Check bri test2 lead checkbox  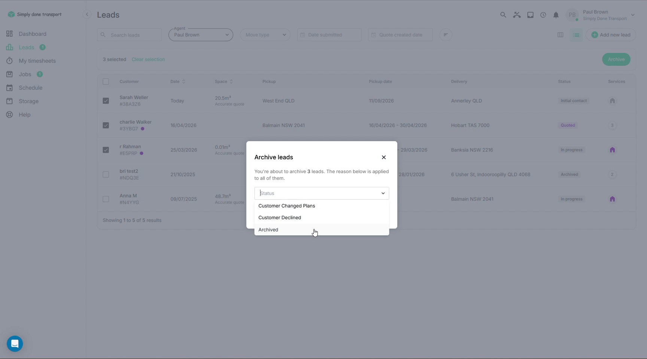[106, 175]
